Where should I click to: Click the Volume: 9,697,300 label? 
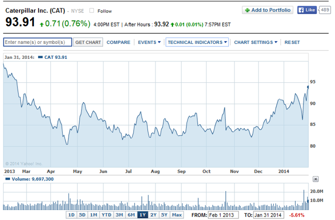pos(32,179)
